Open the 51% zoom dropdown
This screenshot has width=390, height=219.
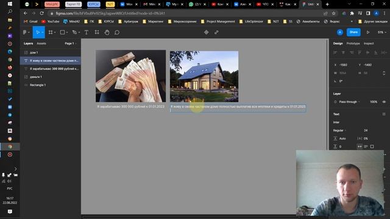(382, 32)
